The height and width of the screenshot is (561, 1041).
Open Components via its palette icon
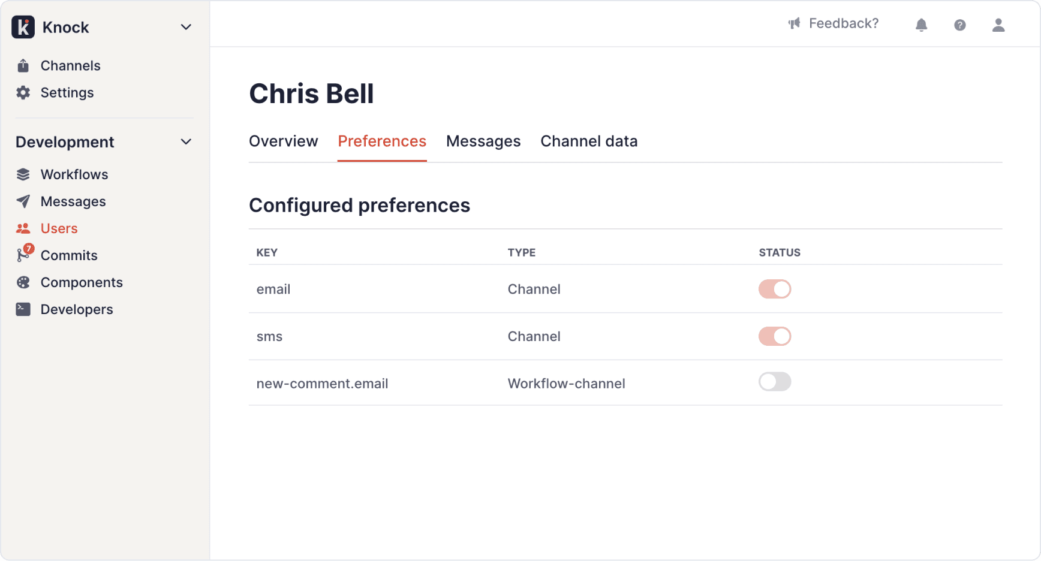pyautogui.click(x=23, y=282)
